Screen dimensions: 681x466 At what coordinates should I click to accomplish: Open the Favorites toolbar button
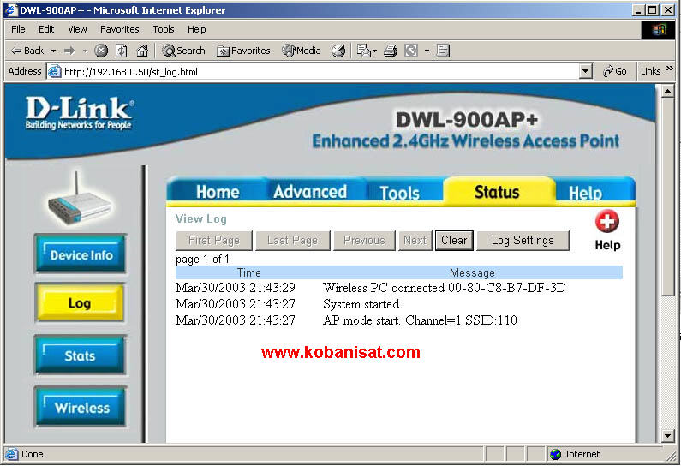click(x=243, y=51)
